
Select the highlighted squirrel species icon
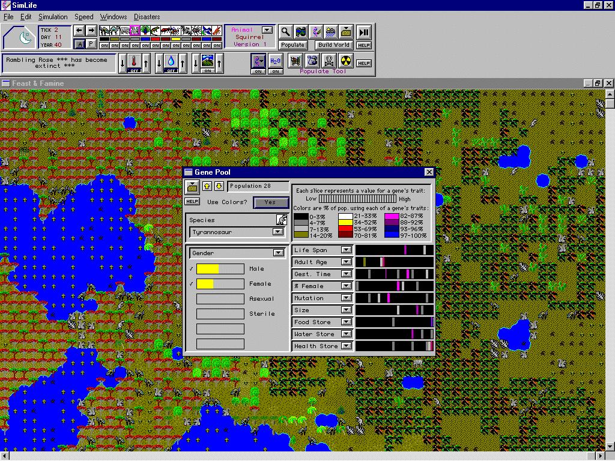pos(135,31)
